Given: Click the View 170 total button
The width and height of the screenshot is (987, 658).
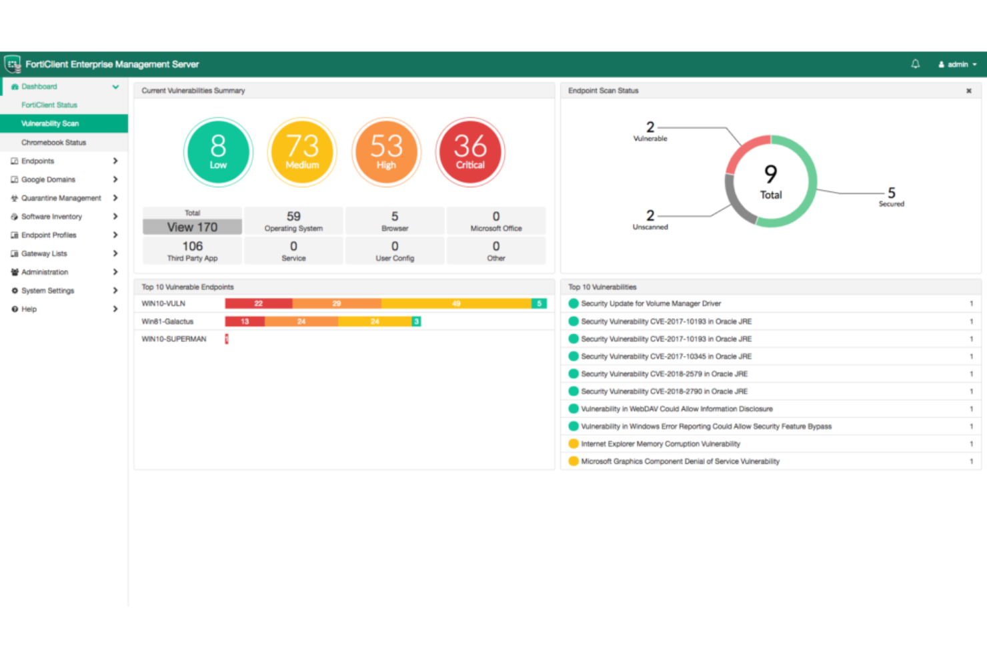Looking at the screenshot, I should pos(192,227).
